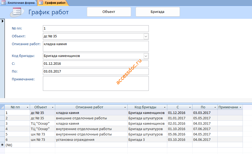Open the Объект button
Image resolution: width=252 pixels, height=154 pixels.
(109, 12)
